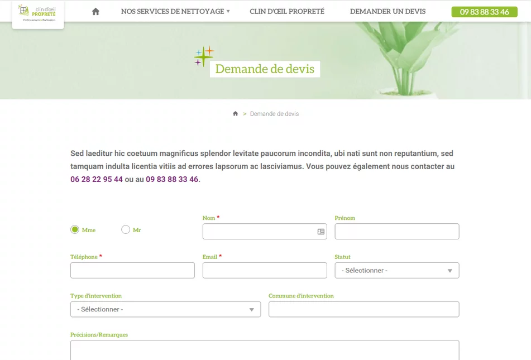The height and width of the screenshot is (360, 531).
Task: Click the 06 28 22 95 44 phone link
Action: point(97,180)
